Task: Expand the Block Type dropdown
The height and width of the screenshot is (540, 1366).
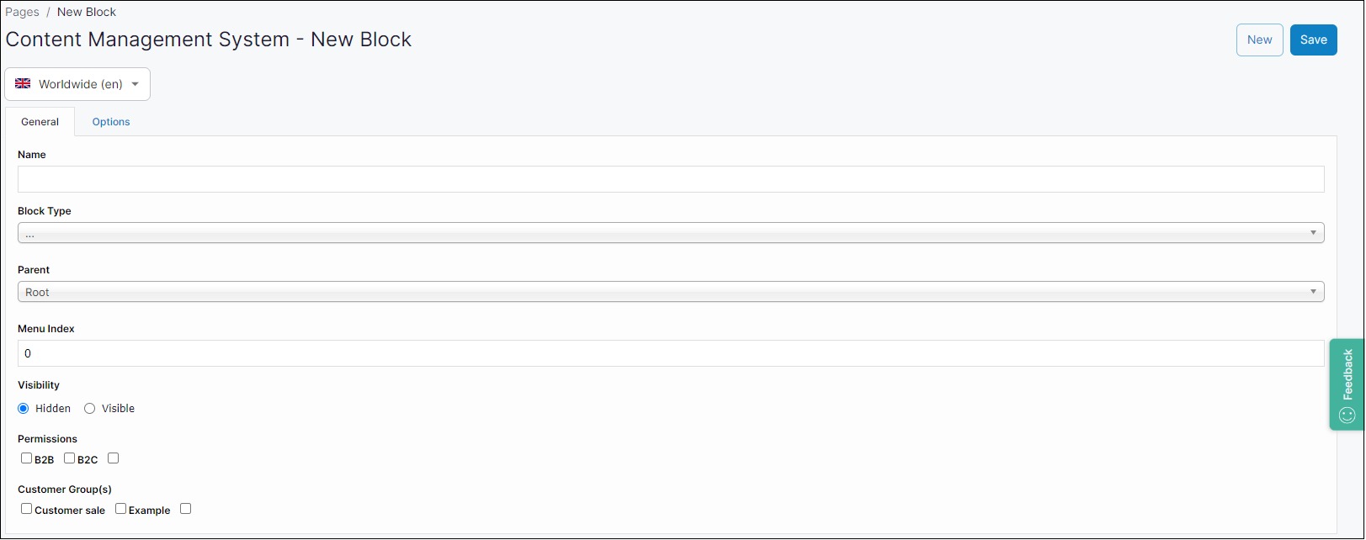Action: pyautogui.click(x=670, y=233)
